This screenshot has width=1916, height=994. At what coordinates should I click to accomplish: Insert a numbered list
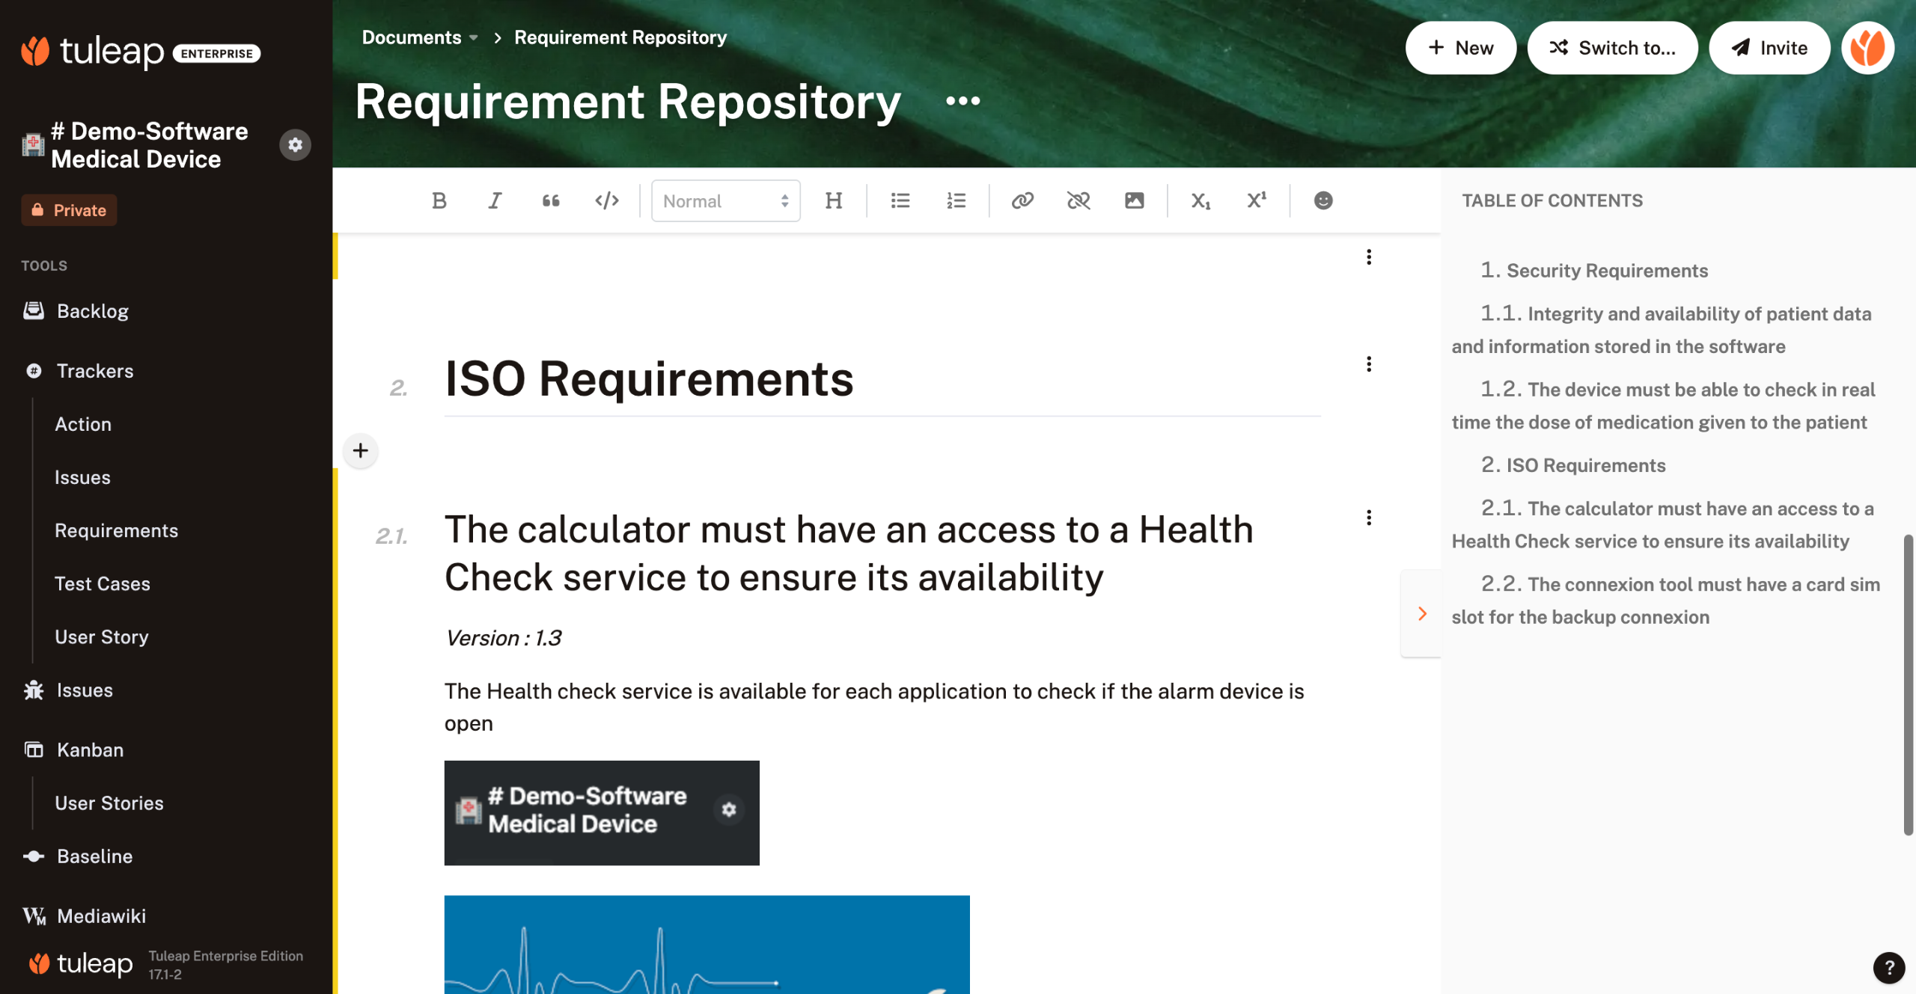click(956, 200)
